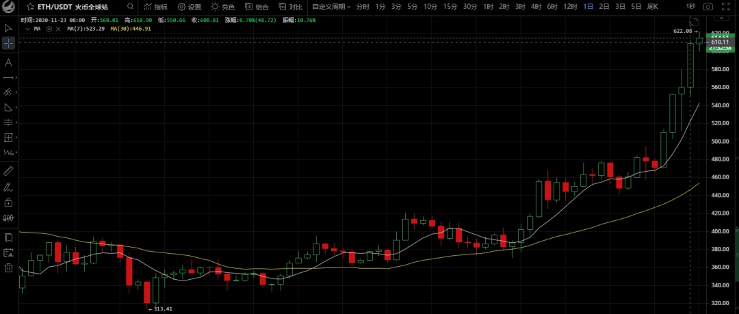
Task: Favorite ETH/USDT with the star icon
Action: pyautogui.click(x=30, y=7)
